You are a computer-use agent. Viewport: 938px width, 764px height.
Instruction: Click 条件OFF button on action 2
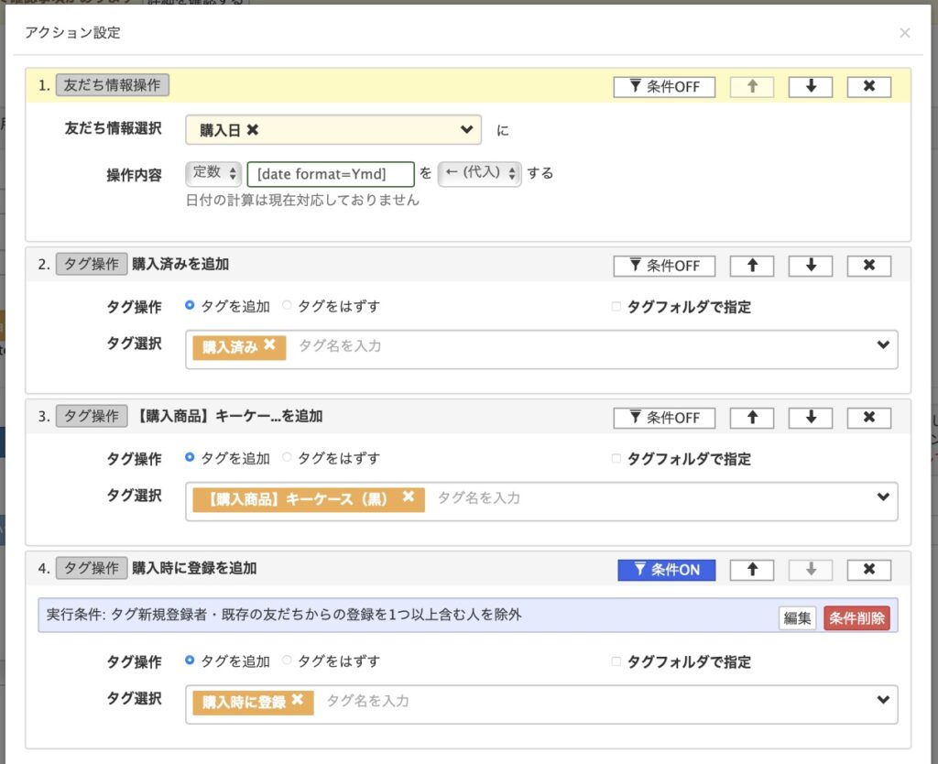[665, 266]
